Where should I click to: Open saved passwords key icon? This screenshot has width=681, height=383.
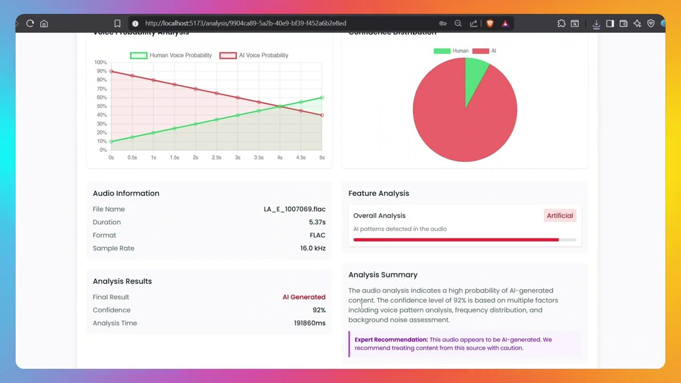pyautogui.click(x=443, y=23)
